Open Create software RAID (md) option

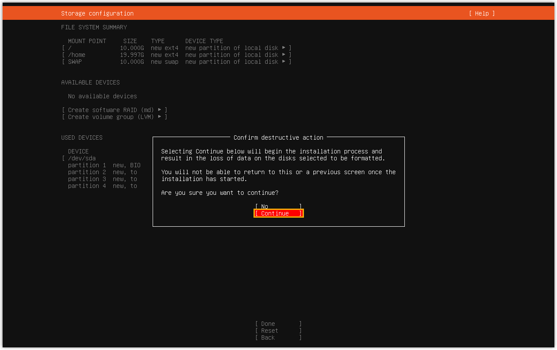click(x=111, y=110)
